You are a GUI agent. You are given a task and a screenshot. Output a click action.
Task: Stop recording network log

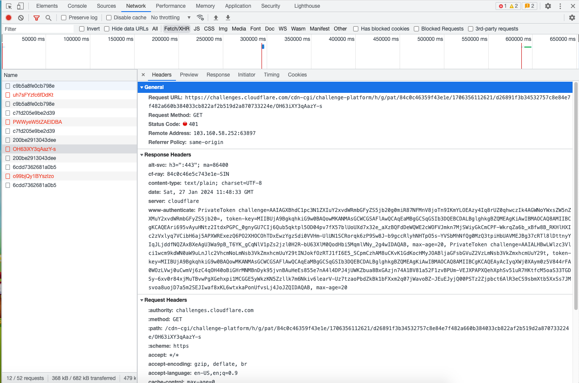click(8, 18)
